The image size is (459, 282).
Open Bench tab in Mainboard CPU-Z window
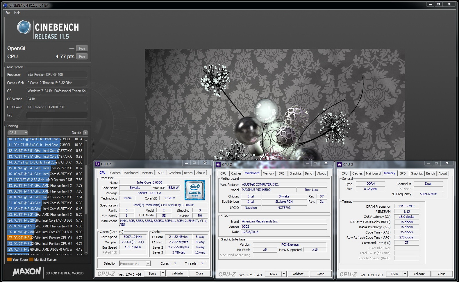coord(309,173)
